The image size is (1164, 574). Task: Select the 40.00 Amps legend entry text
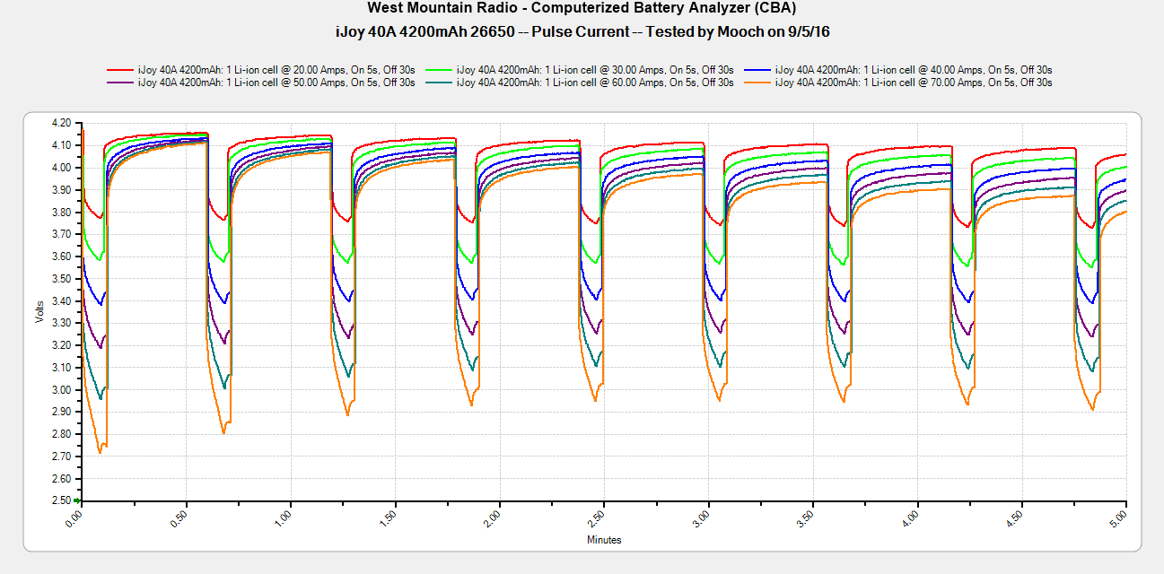914,69
